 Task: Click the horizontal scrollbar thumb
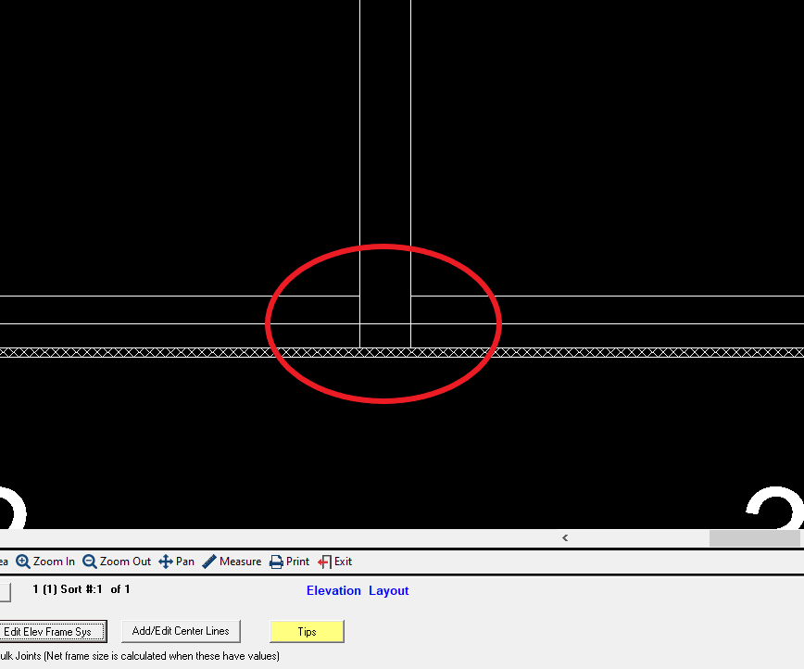point(754,538)
